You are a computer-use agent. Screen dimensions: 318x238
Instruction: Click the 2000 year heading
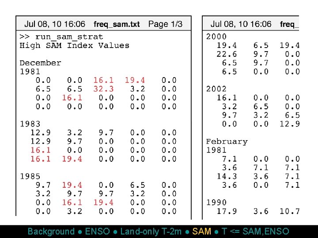[216, 37]
